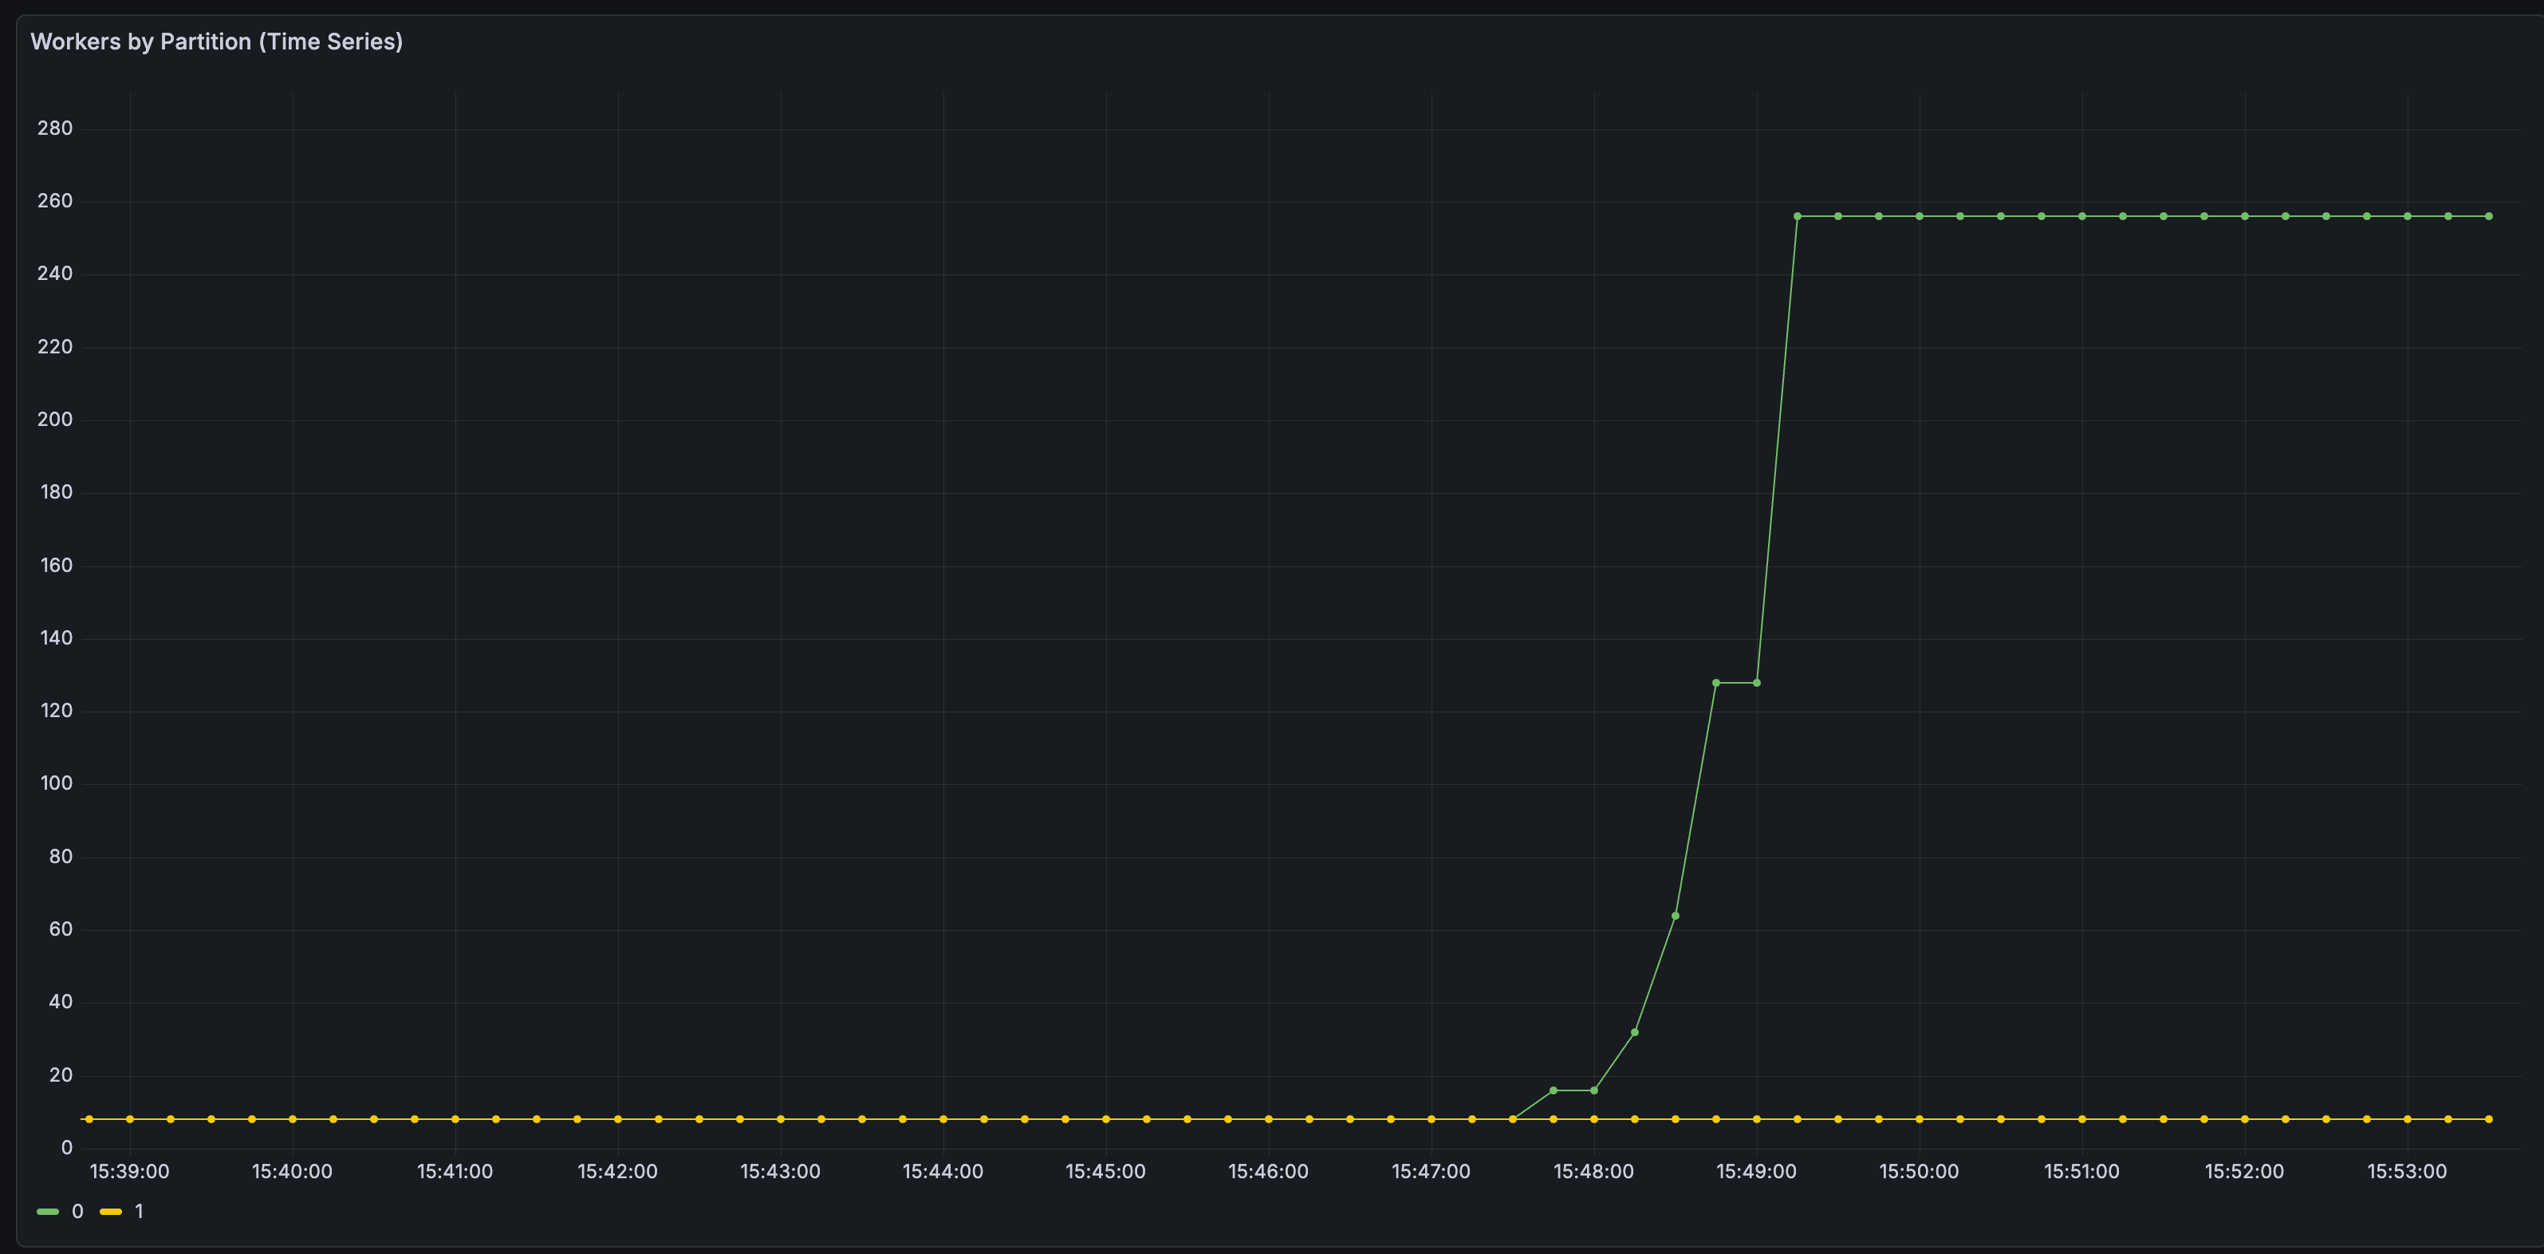Click the yellow color indicator next to legend item 1
Image resolution: width=2544 pixels, height=1254 pixels.
coord(111,1210)
